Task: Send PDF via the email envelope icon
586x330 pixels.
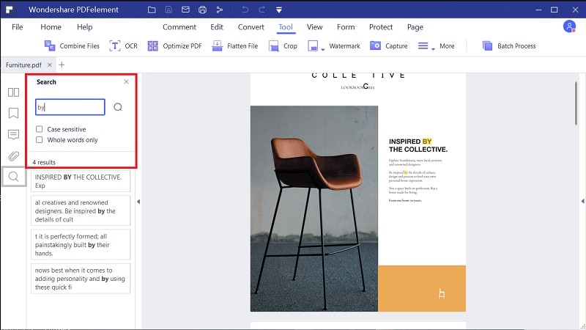Action: [185, 10]
